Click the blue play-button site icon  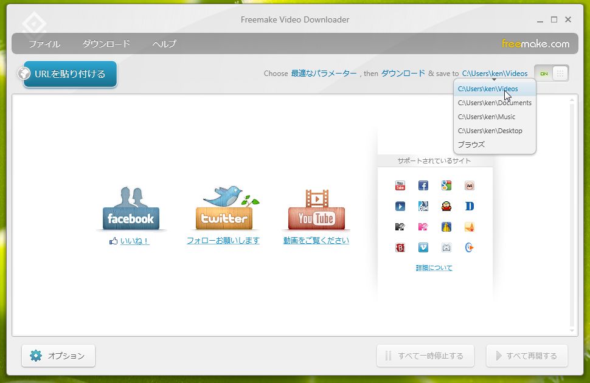pos(400,206)
